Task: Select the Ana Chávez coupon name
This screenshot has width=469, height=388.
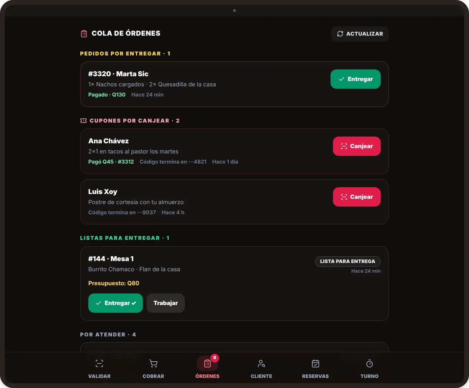Action: tap(108, 141)
